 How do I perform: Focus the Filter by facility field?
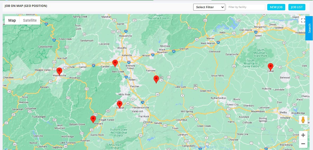pyautogui.click(x=246, y=7)
